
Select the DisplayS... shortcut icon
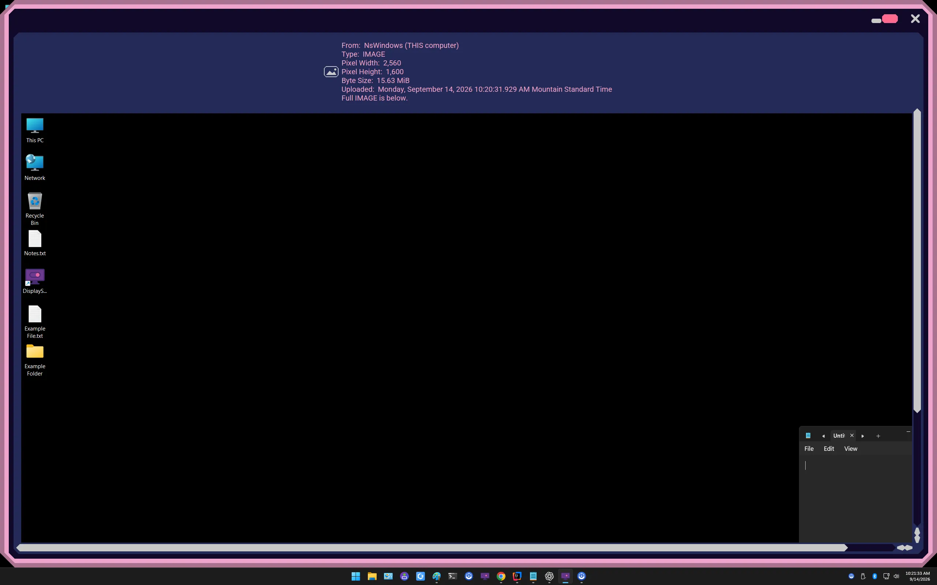pos(35,281)
